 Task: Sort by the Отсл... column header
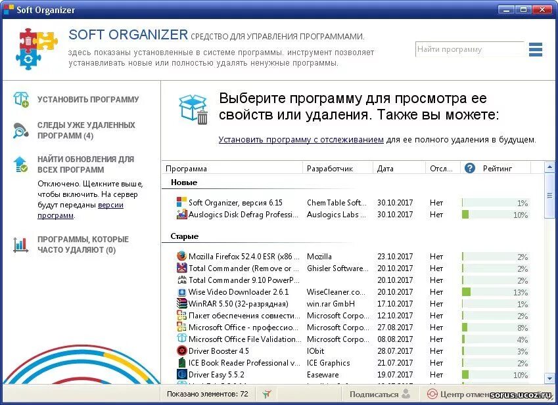(443, 169)
